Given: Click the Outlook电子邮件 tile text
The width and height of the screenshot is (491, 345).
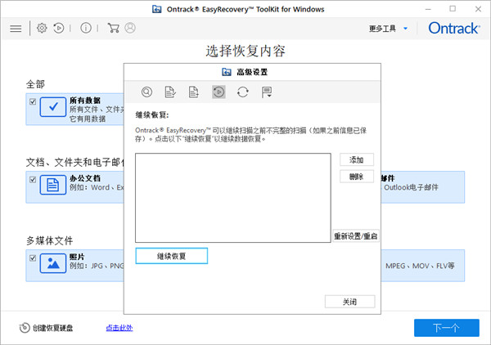Looking at the screenshot, I should coord(411,187).
